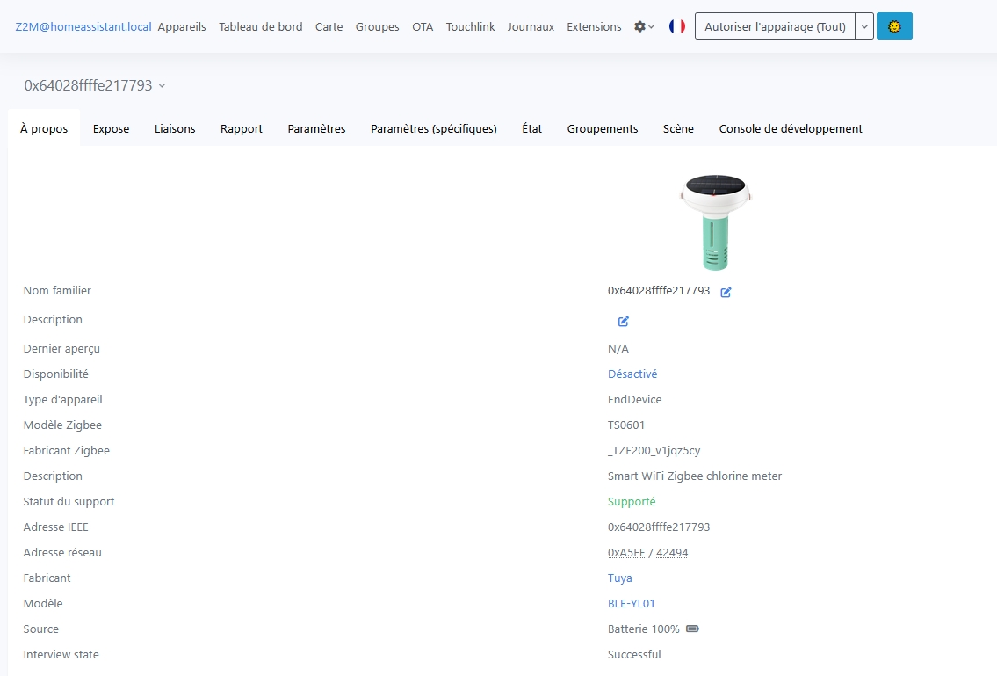This screenshot has height=676, width=997.
Task: Click Autoriser l'appairage (Tout) button
Action: pos(775,26)
